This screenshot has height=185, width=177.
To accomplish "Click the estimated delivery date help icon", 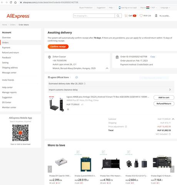I will pos(85,84).
